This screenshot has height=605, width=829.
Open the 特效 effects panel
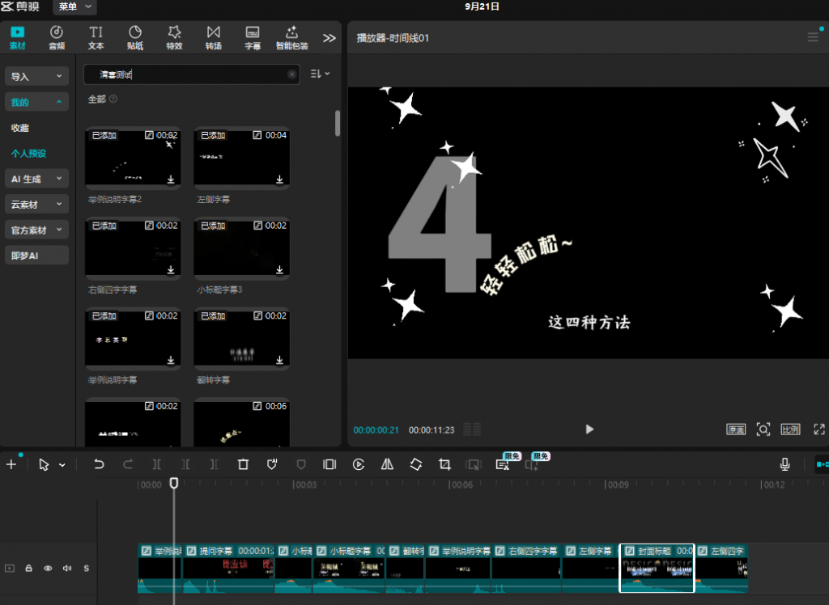(x=174, y=37)
